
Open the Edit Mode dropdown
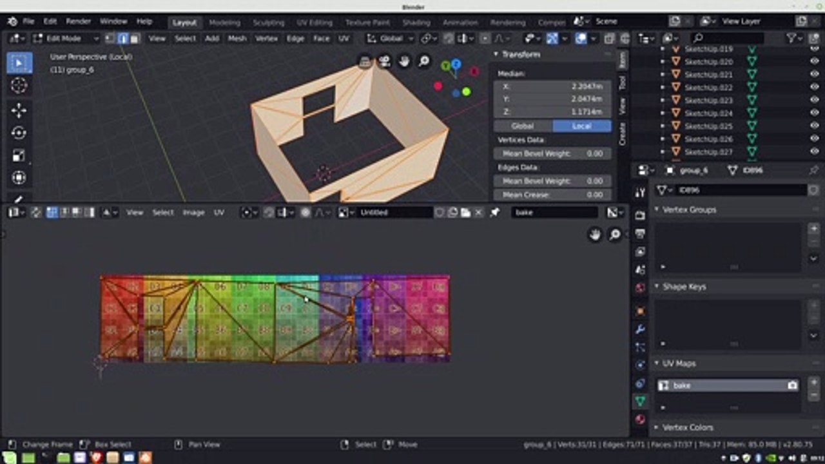pyautogui.click(x=65, y=39)
